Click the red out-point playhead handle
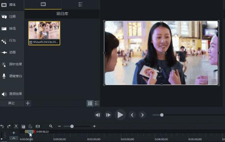The height and width of the screenshot is (142, 225). pyautogui.click(x=35, y=131)
